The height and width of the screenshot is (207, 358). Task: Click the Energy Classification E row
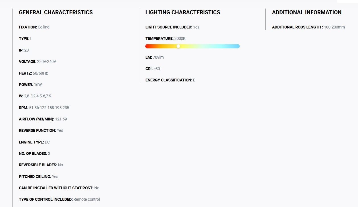pyautogui.click(x=170, y=80)
